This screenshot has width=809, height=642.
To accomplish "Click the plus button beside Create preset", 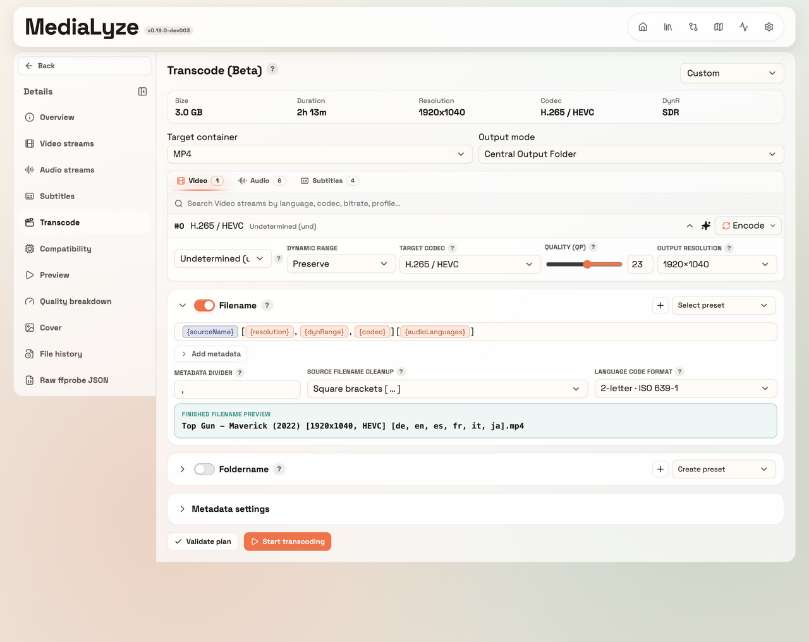I will coord(660,469).
